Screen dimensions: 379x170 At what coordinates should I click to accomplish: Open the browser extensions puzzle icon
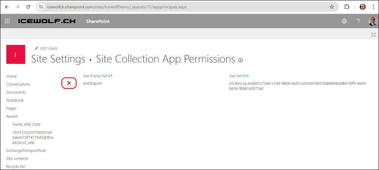pos(347,7)
